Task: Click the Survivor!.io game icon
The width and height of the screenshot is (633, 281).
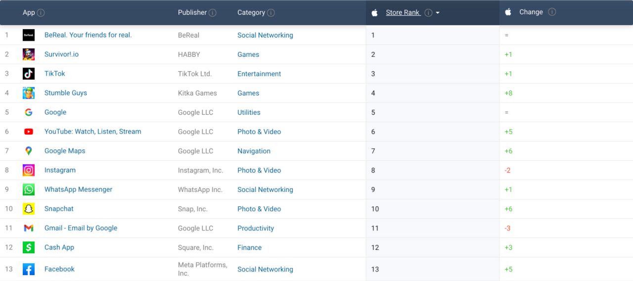Action: (29, 54)
